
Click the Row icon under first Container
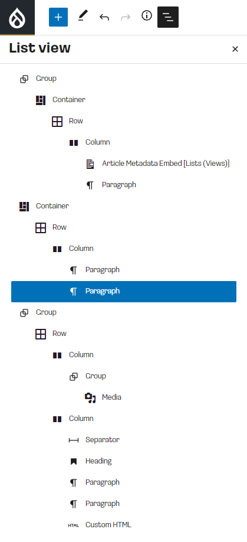(57, 121)
